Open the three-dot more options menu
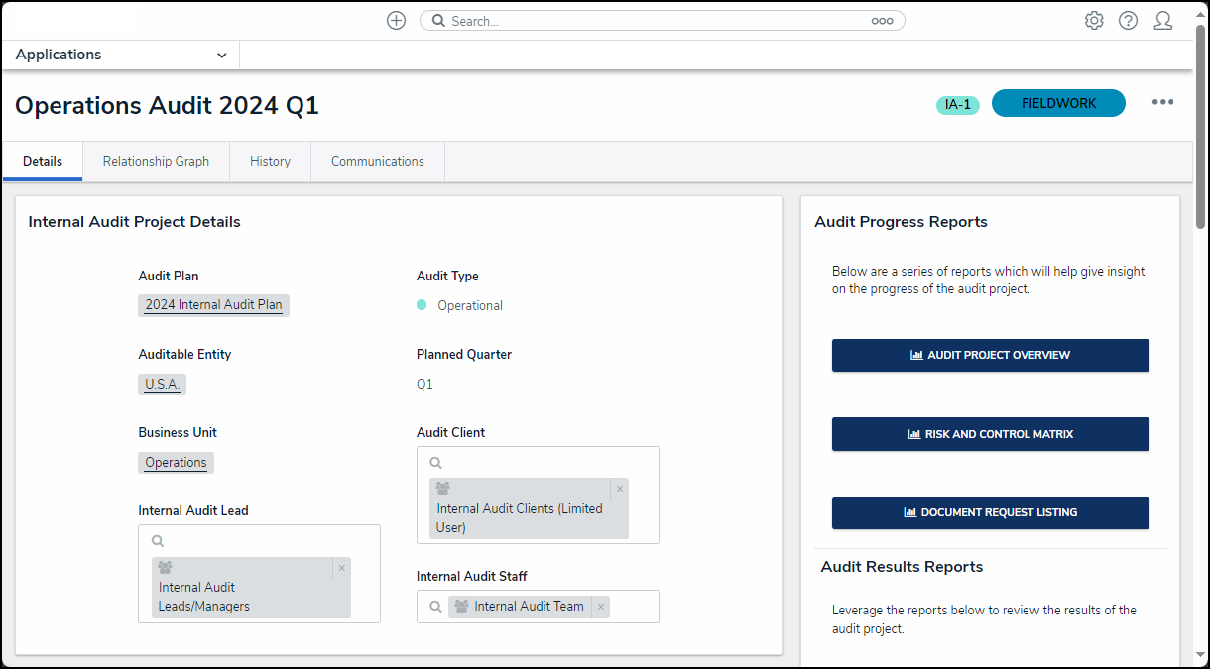1210x669 pixels. (1162, 103)
